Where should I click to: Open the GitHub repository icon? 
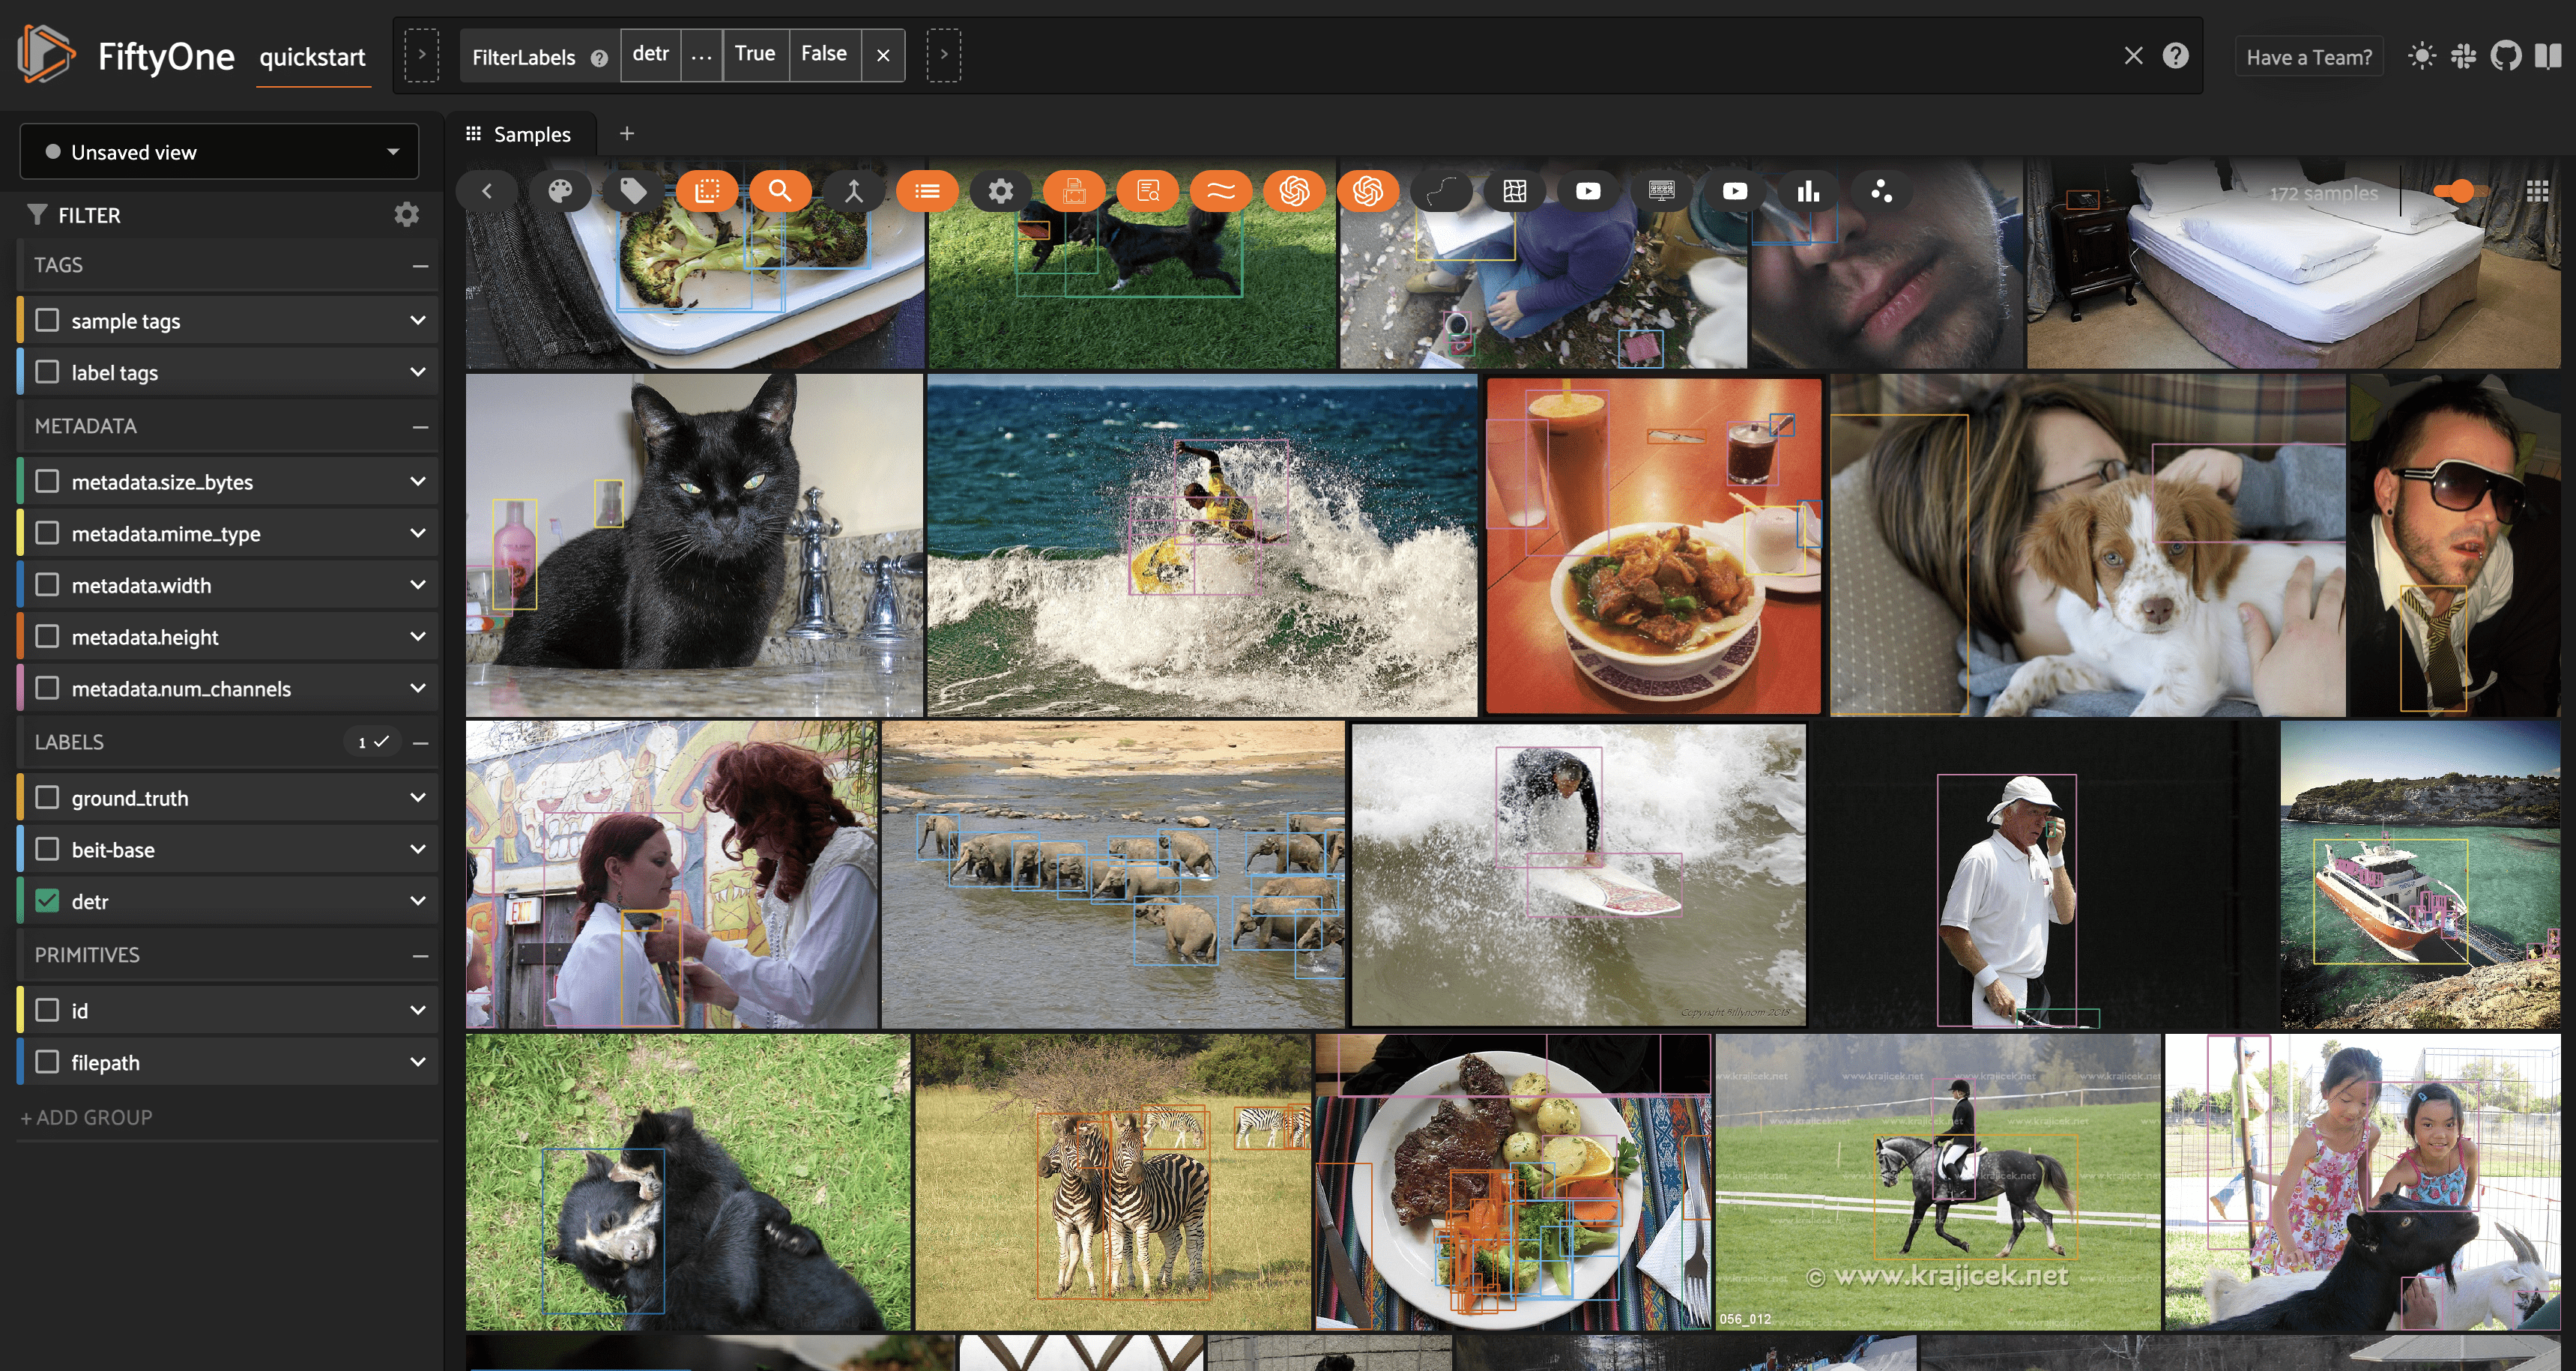(x=2505, y=56)
